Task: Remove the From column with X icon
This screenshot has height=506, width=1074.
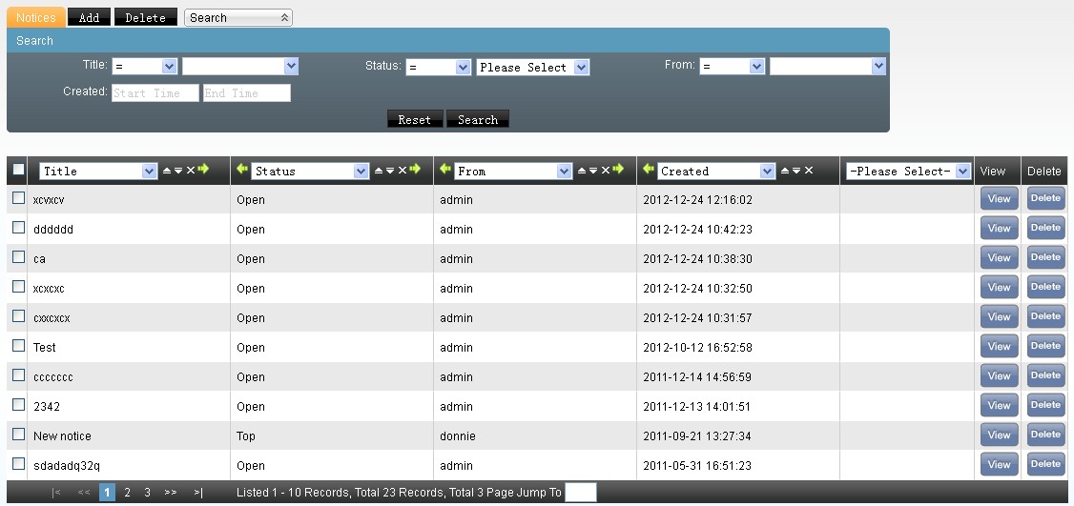Action: pyautogui.click(x=606, y=171)
